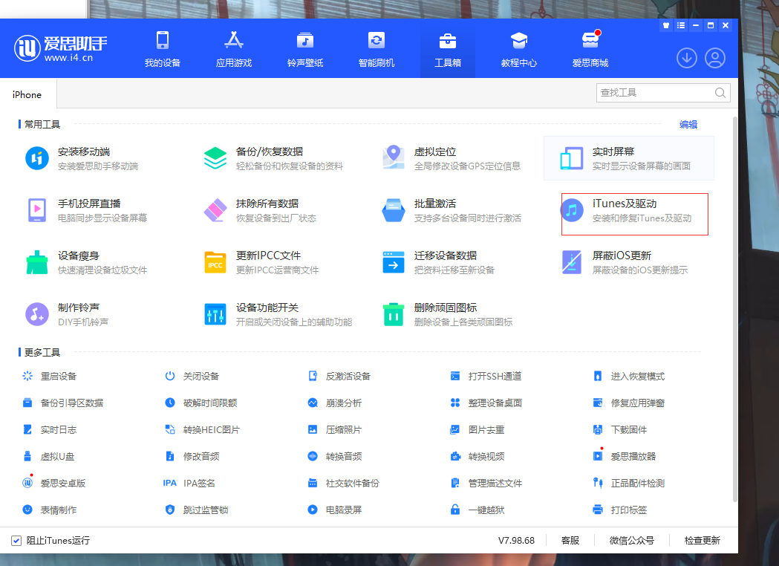Click 打印标签 printer icon
This screenshot has width=779, height=566.
pyautogui.click(x=598, y=510)
